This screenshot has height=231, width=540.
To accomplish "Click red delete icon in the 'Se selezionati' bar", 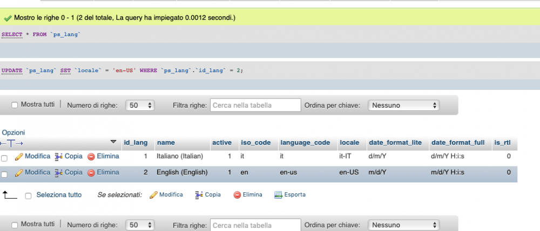I will [x=237, y=195].
